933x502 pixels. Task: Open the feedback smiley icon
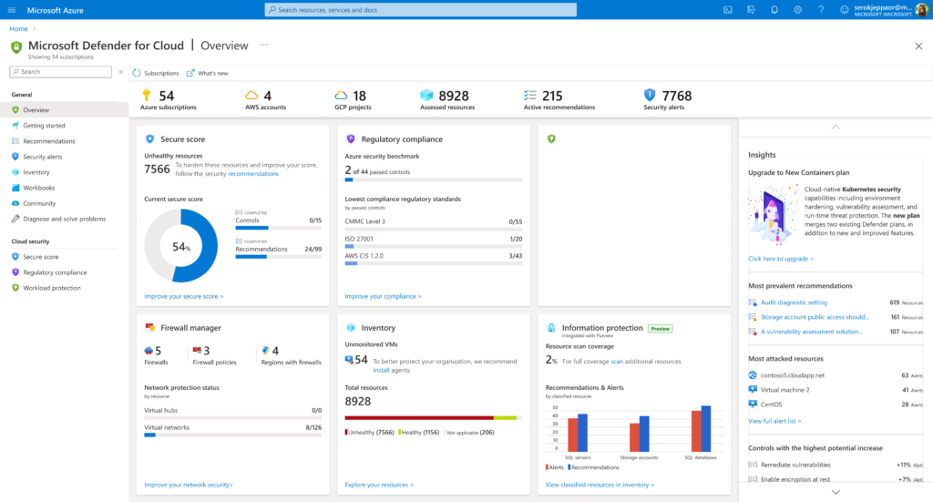point(844,10)
